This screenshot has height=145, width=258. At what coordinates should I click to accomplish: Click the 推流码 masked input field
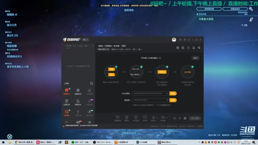coord(151,100)
